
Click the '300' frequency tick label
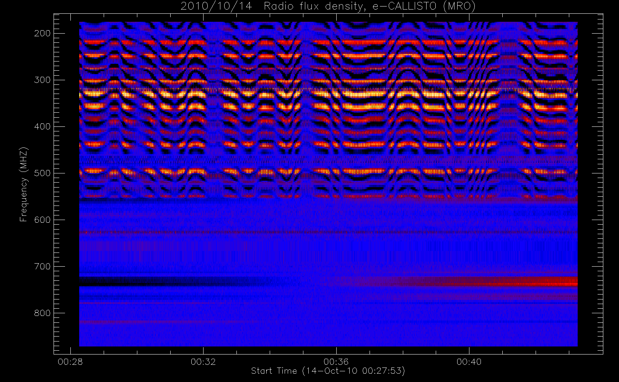pos(42,80)
